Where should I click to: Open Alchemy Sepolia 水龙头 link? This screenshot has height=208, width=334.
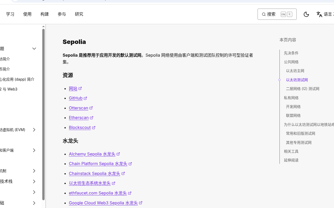[x=94, y=154]
